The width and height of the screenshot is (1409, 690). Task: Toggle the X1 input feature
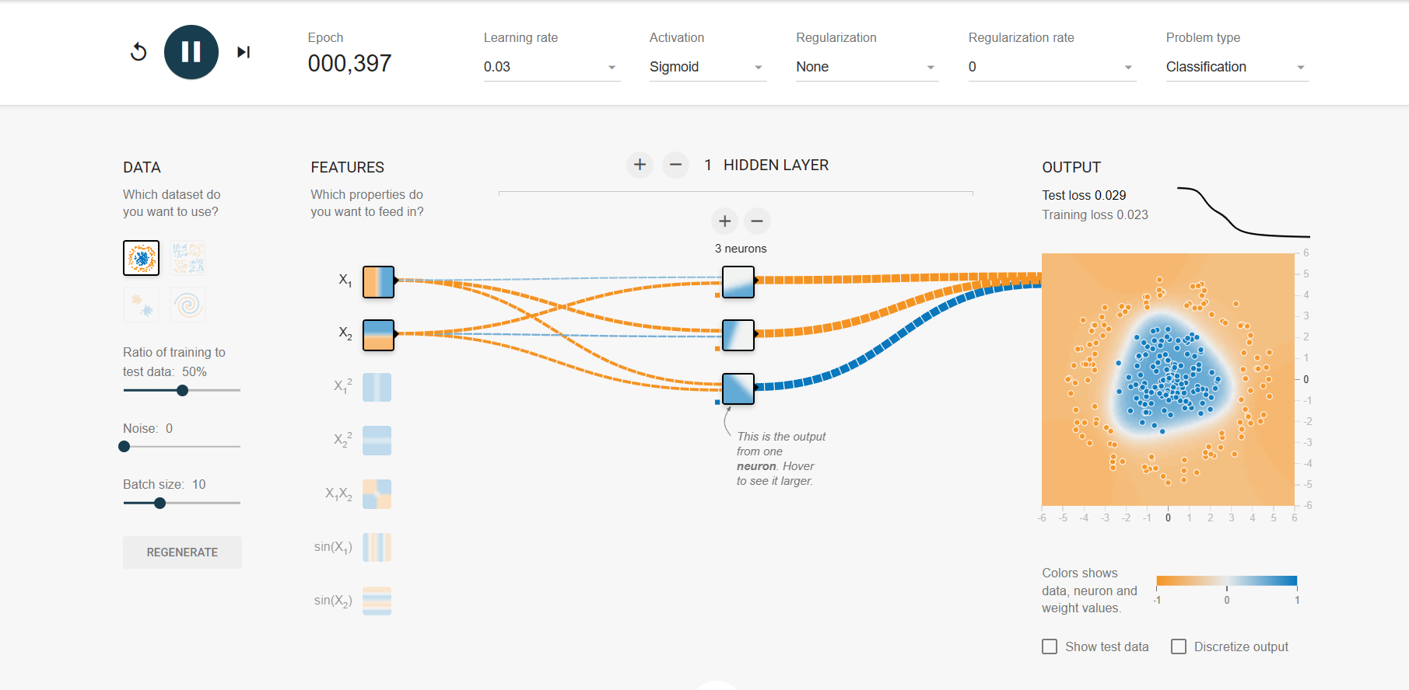click(378, 281)
